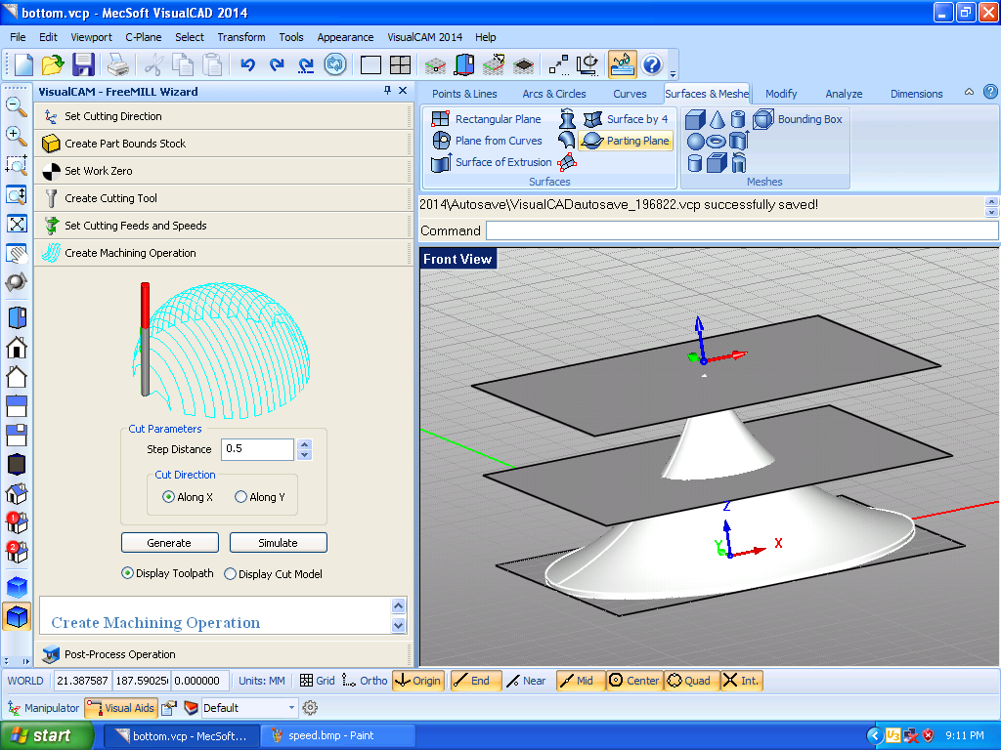Select the Along Y radio button

240,497
